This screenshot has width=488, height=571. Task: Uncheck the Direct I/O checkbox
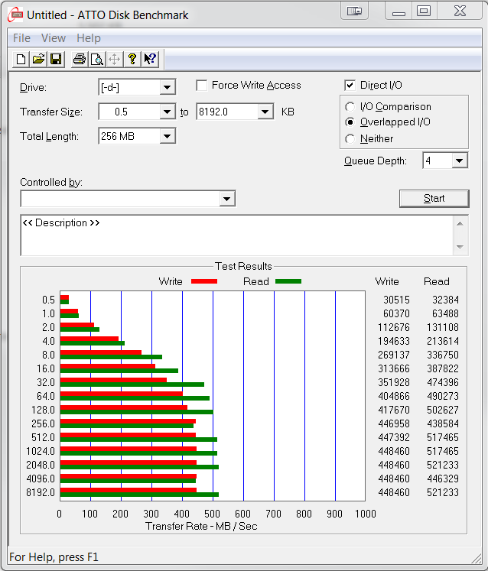click(x=350, y=86)
